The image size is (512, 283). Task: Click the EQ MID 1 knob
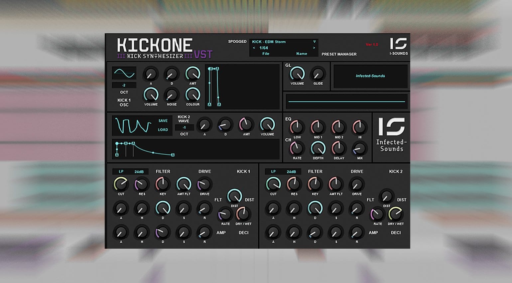pyautogui.click(x=318, y=127)
